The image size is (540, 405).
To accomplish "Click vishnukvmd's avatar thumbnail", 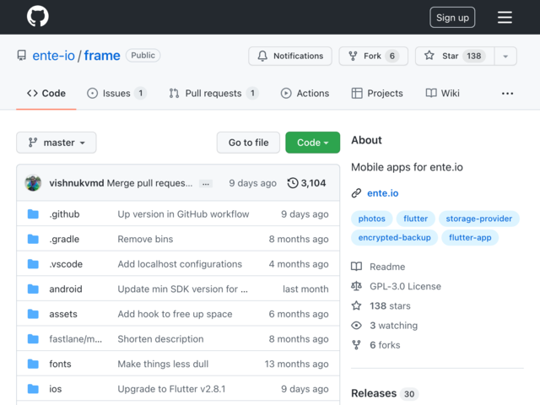I will (33, 183).
